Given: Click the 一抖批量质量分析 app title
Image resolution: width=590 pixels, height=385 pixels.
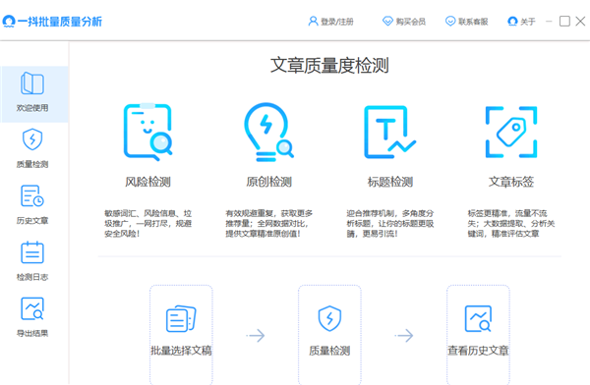Looking at the screenshot, I should tap(60, 22).
